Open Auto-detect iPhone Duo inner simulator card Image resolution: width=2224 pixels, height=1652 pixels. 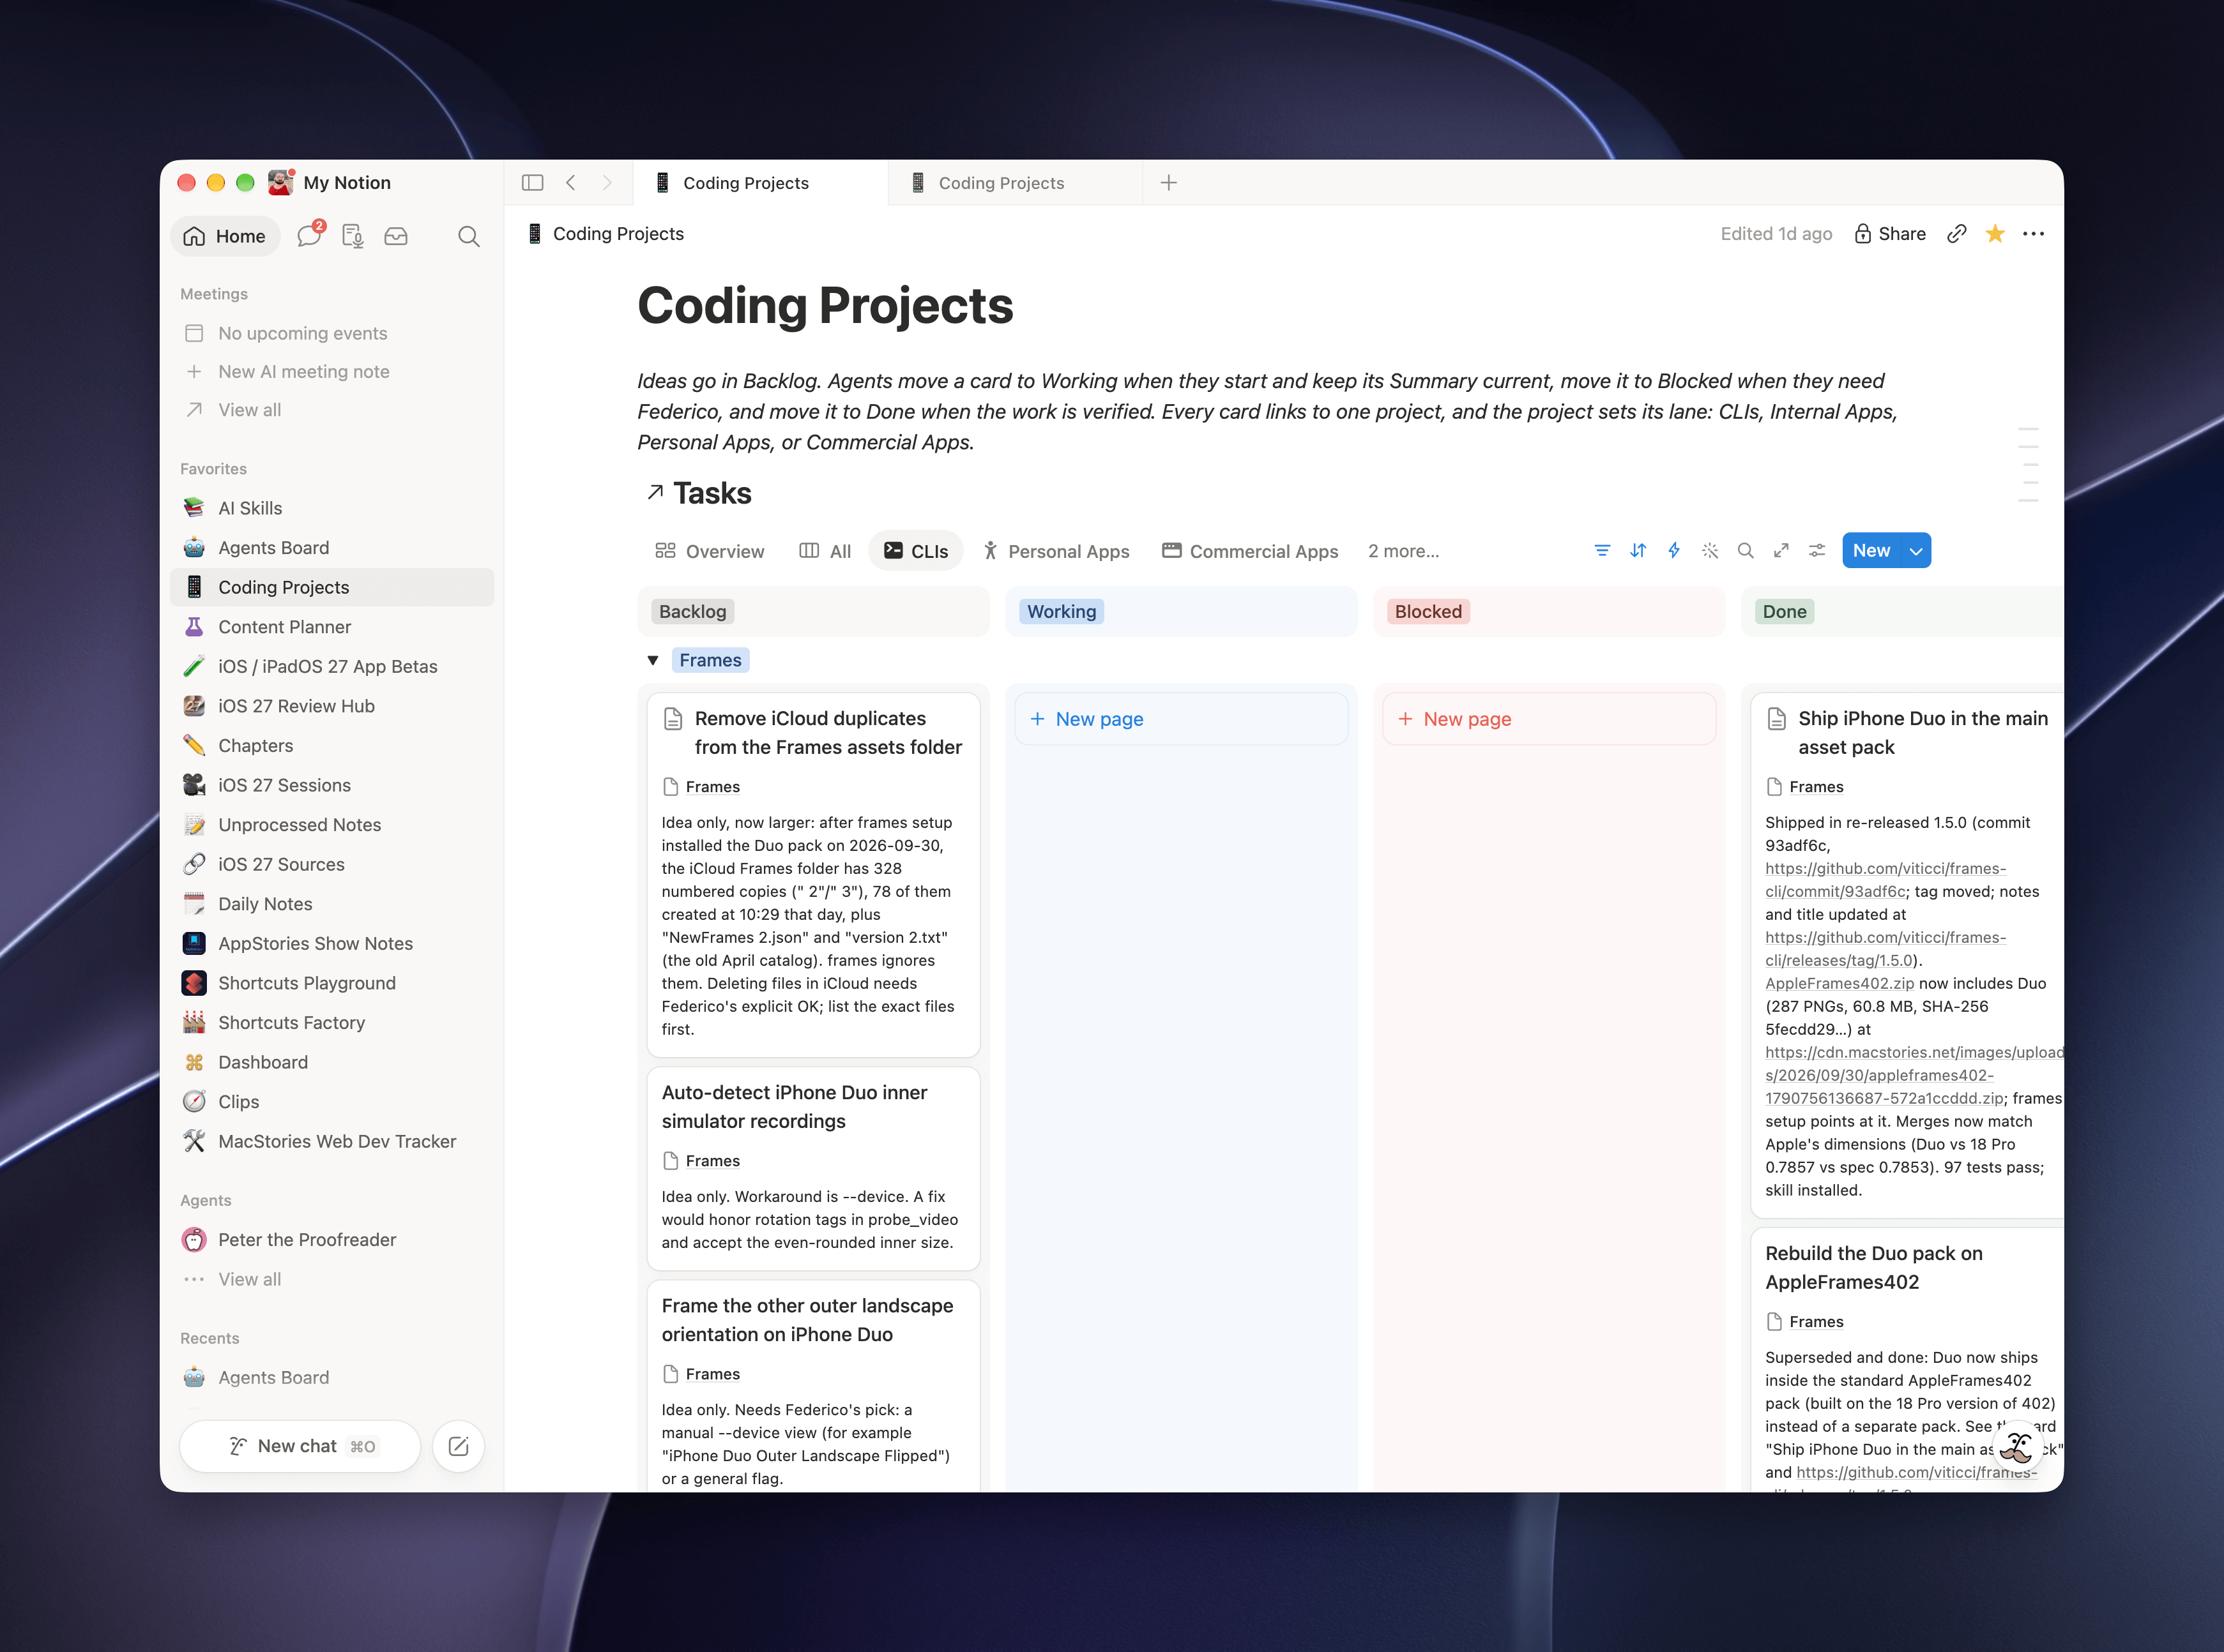point(813,1168)
